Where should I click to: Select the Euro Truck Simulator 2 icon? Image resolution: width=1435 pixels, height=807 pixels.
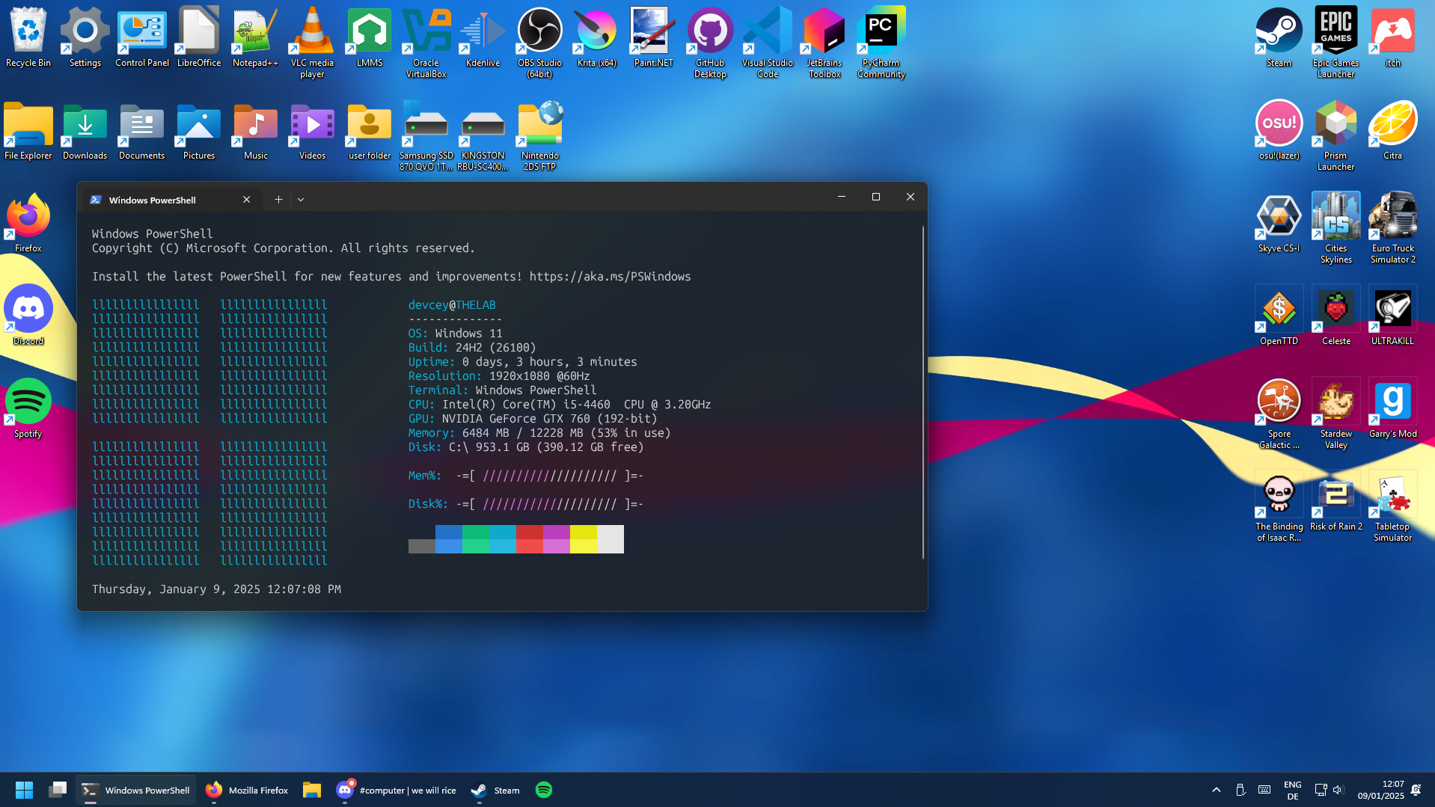(x=1392, y=227)
